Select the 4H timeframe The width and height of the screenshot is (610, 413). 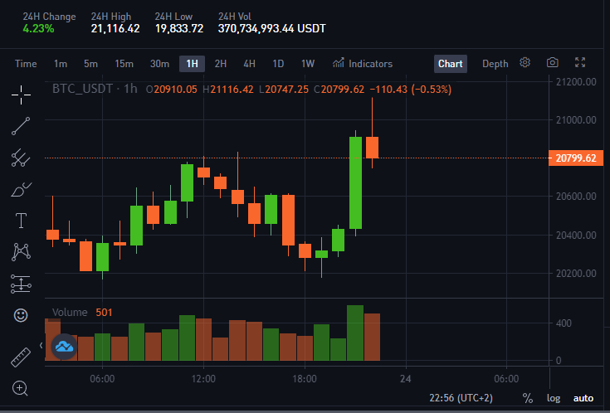tap(249, 64)
